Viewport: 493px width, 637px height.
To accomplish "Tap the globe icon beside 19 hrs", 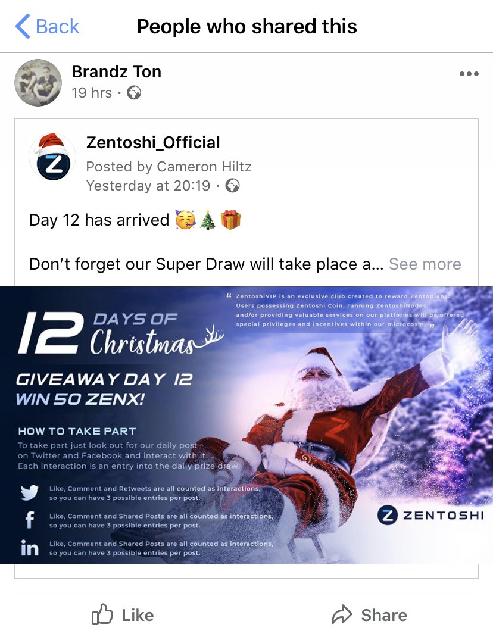I will (x=134, y=93).
